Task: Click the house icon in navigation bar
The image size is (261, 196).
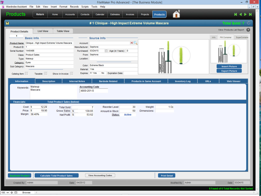Action: coord(176,14)
